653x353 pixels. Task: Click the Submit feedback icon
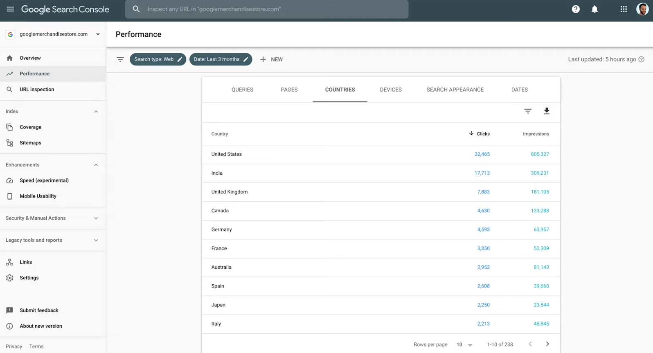click(10, 310)
